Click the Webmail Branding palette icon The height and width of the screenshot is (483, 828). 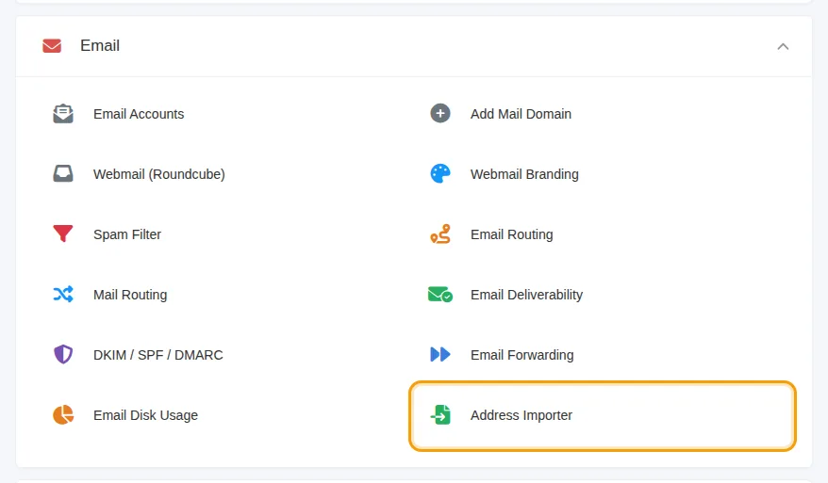point(439,173)
